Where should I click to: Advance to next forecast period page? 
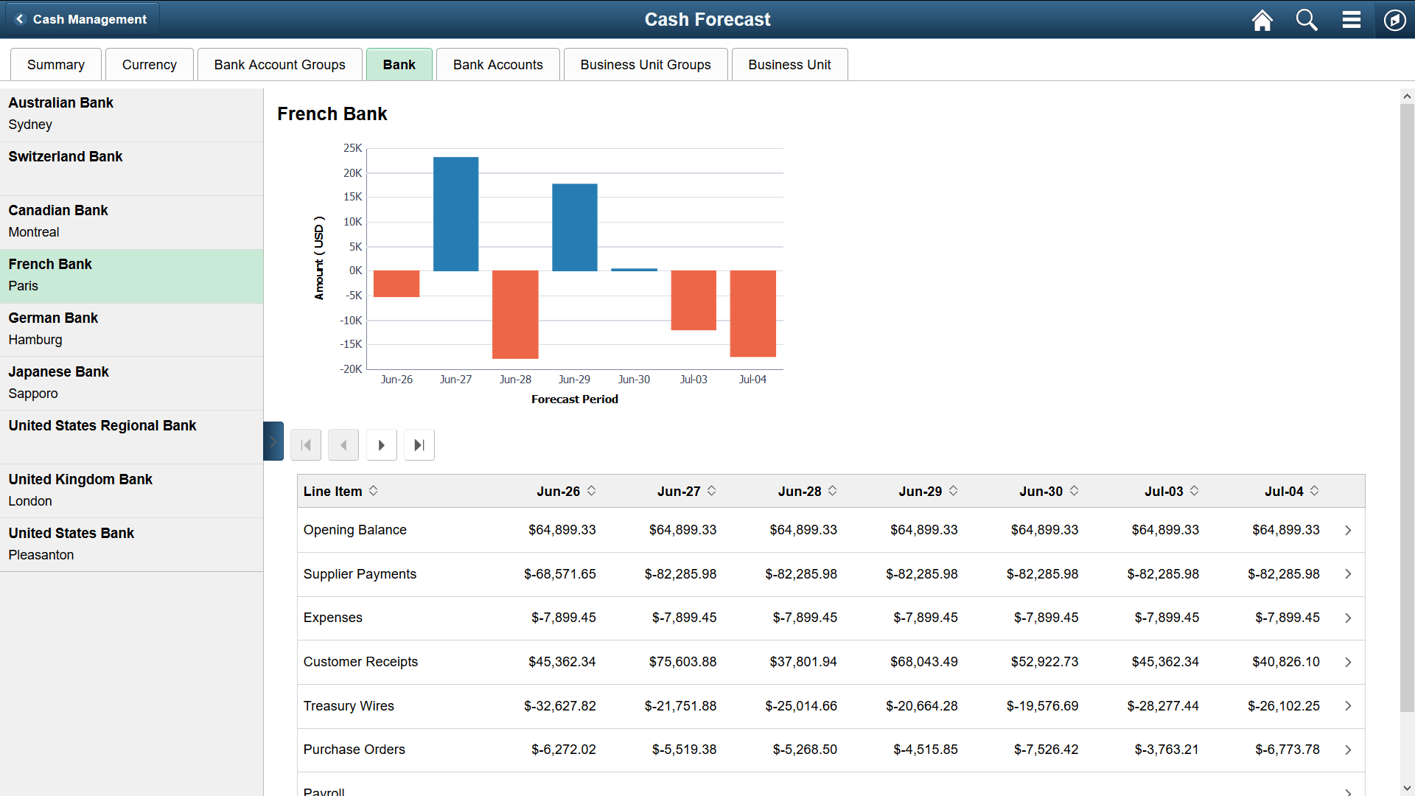[381, 444]
